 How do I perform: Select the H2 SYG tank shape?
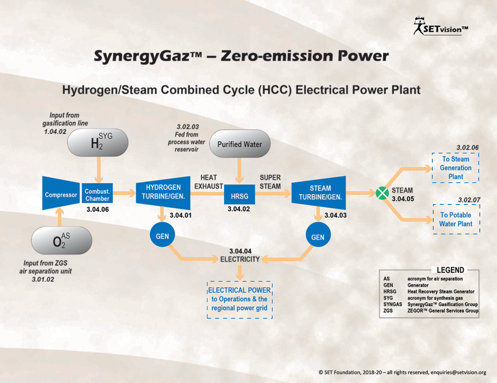click(x=98, y=143)
